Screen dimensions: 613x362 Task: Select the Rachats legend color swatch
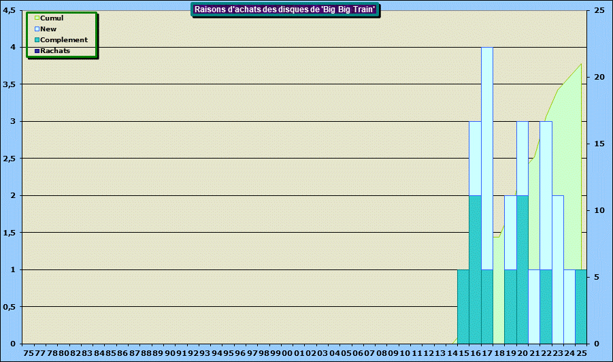pyautogui.click(x=37, y=51)
